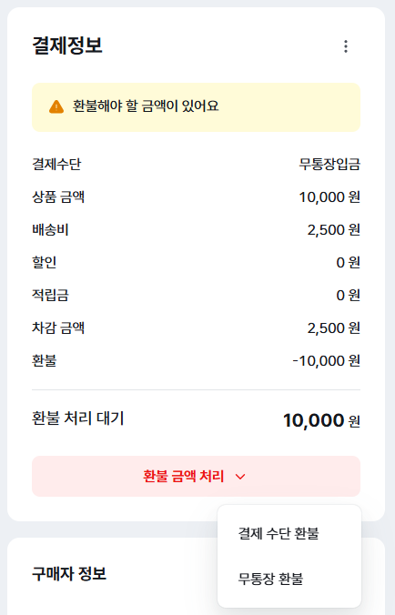This screenshot has width=395, height=615.
Task: Click the 배송비 row label
Action: tap(51, 230)
